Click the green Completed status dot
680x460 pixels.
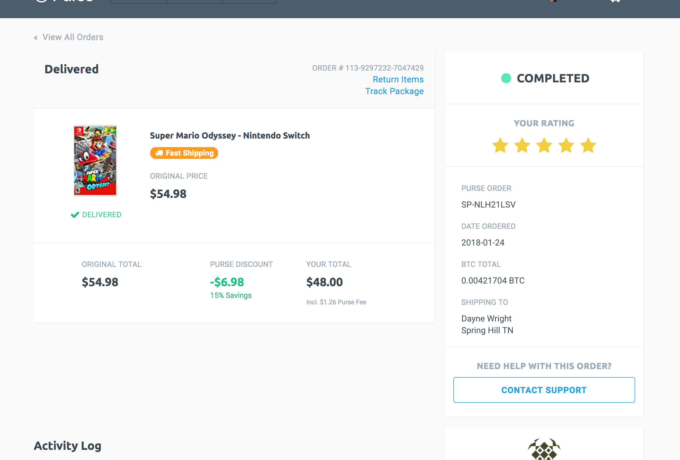(506, 78)
